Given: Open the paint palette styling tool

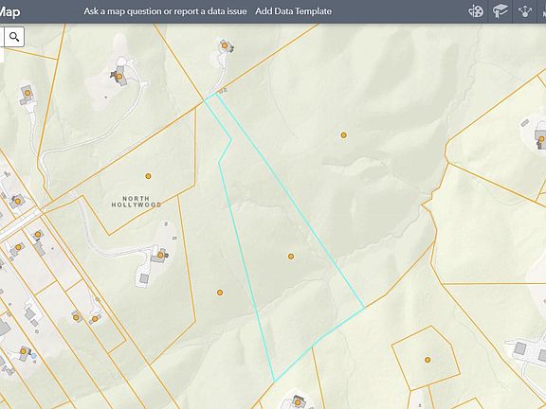Looking at the screenshot, I should [476, 11].
